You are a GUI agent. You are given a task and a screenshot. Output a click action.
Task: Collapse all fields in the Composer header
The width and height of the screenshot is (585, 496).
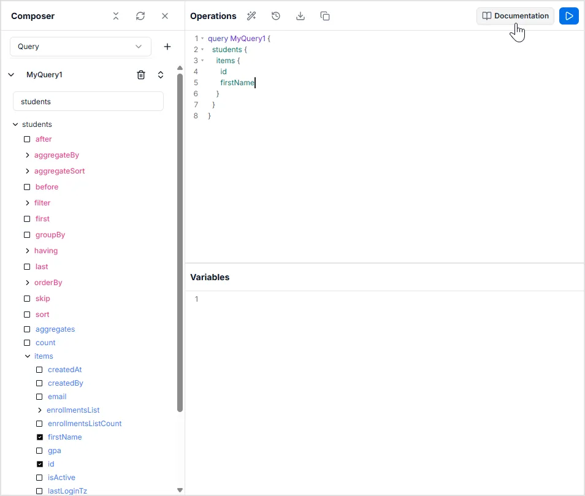116,16
